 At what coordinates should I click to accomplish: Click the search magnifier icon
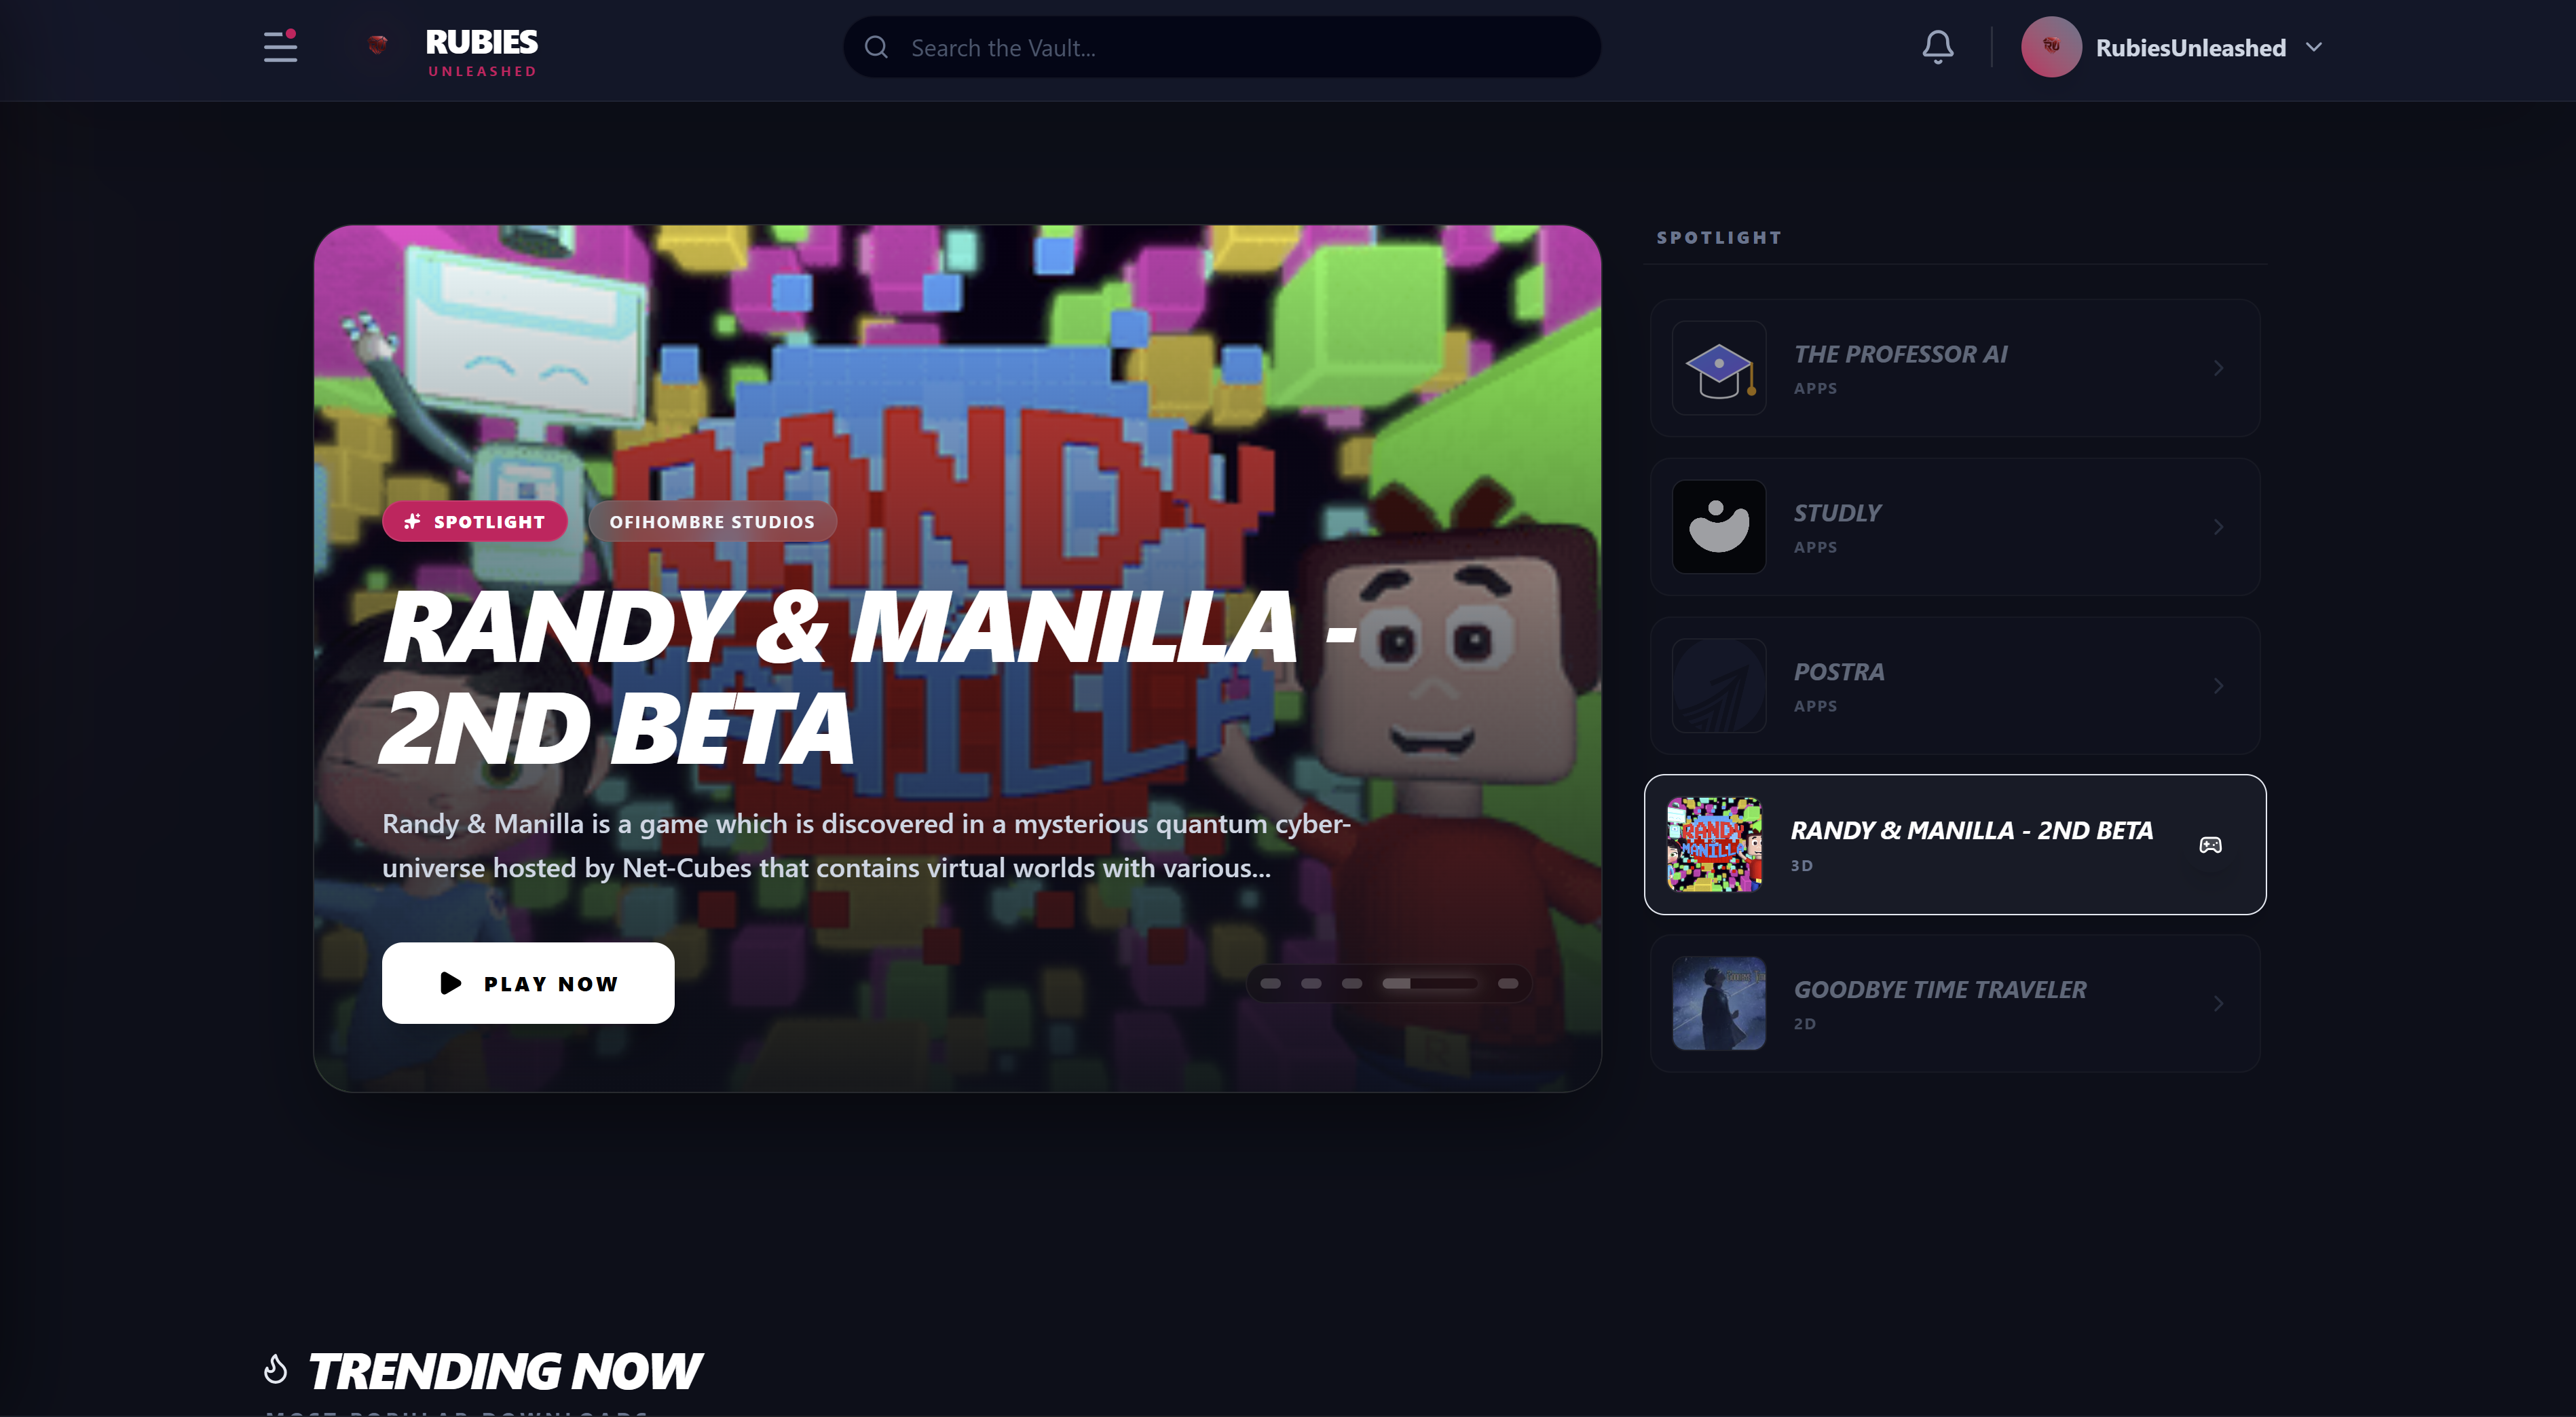pos(876,47)
